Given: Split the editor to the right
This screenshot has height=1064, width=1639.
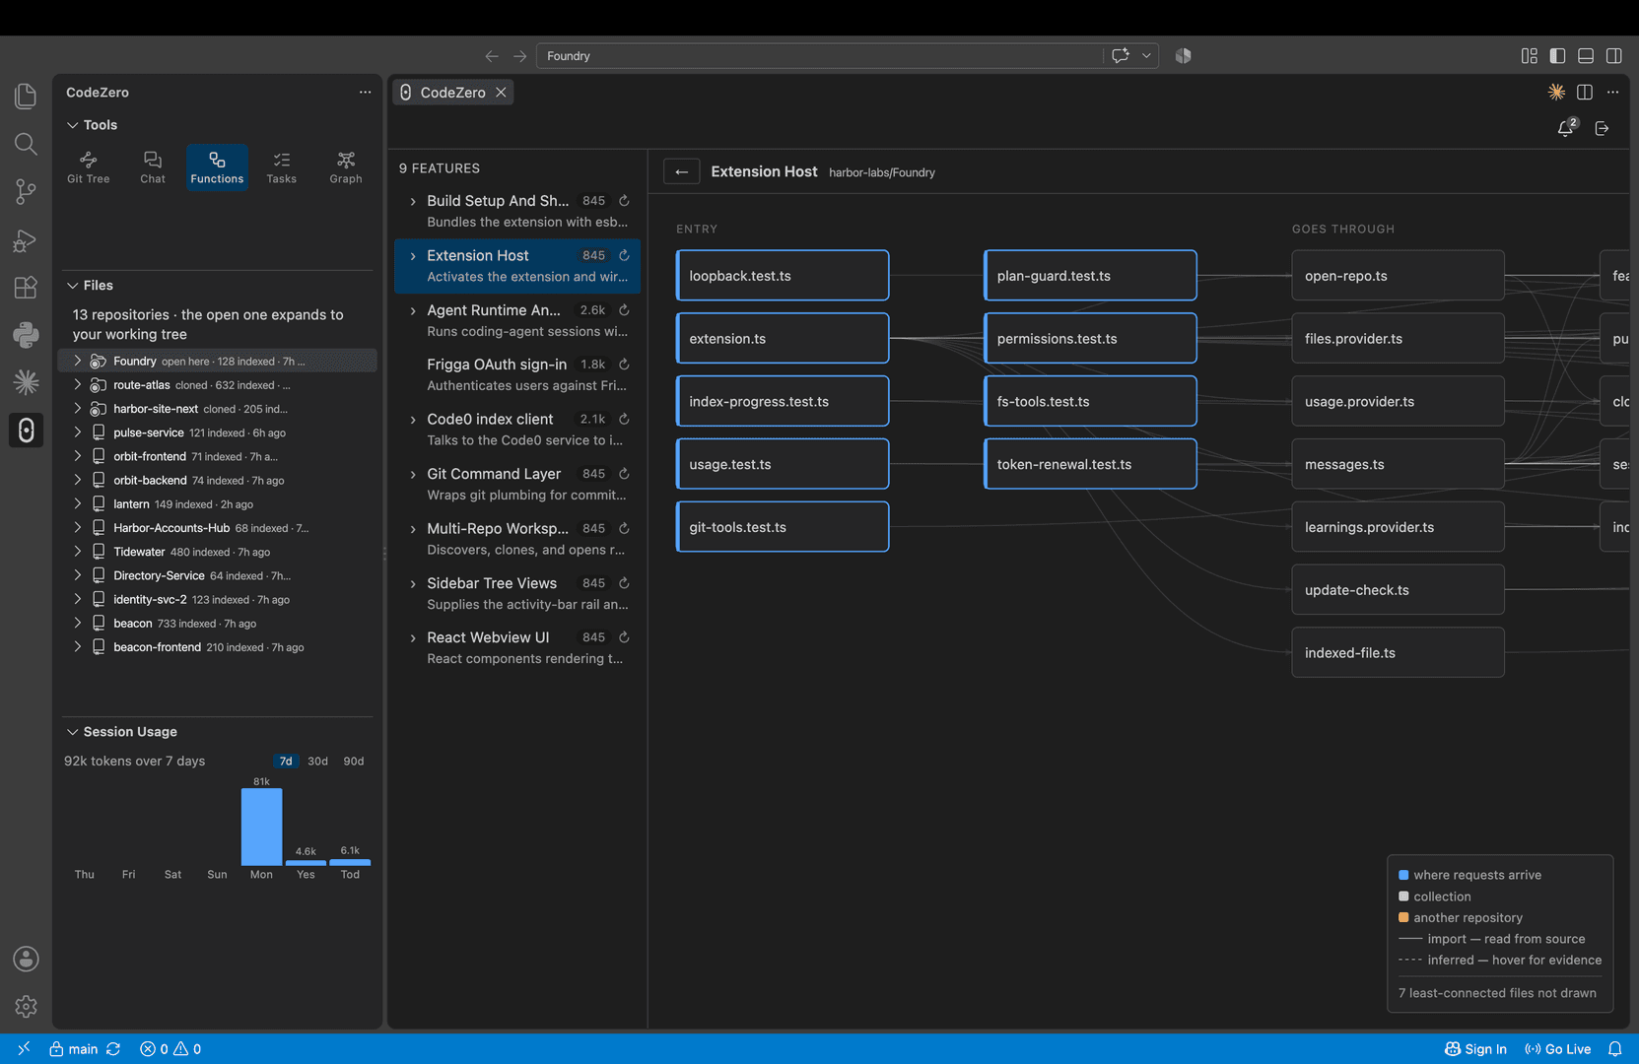Looking at the screenshot, I should 1585,92.
